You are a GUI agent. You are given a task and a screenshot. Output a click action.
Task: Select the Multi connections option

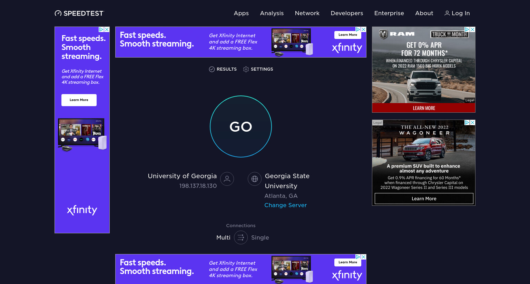(223, 237)
